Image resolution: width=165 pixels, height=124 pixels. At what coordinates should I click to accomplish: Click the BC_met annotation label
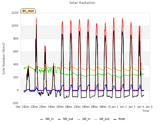pyautogui.click(x=28, y=11)
